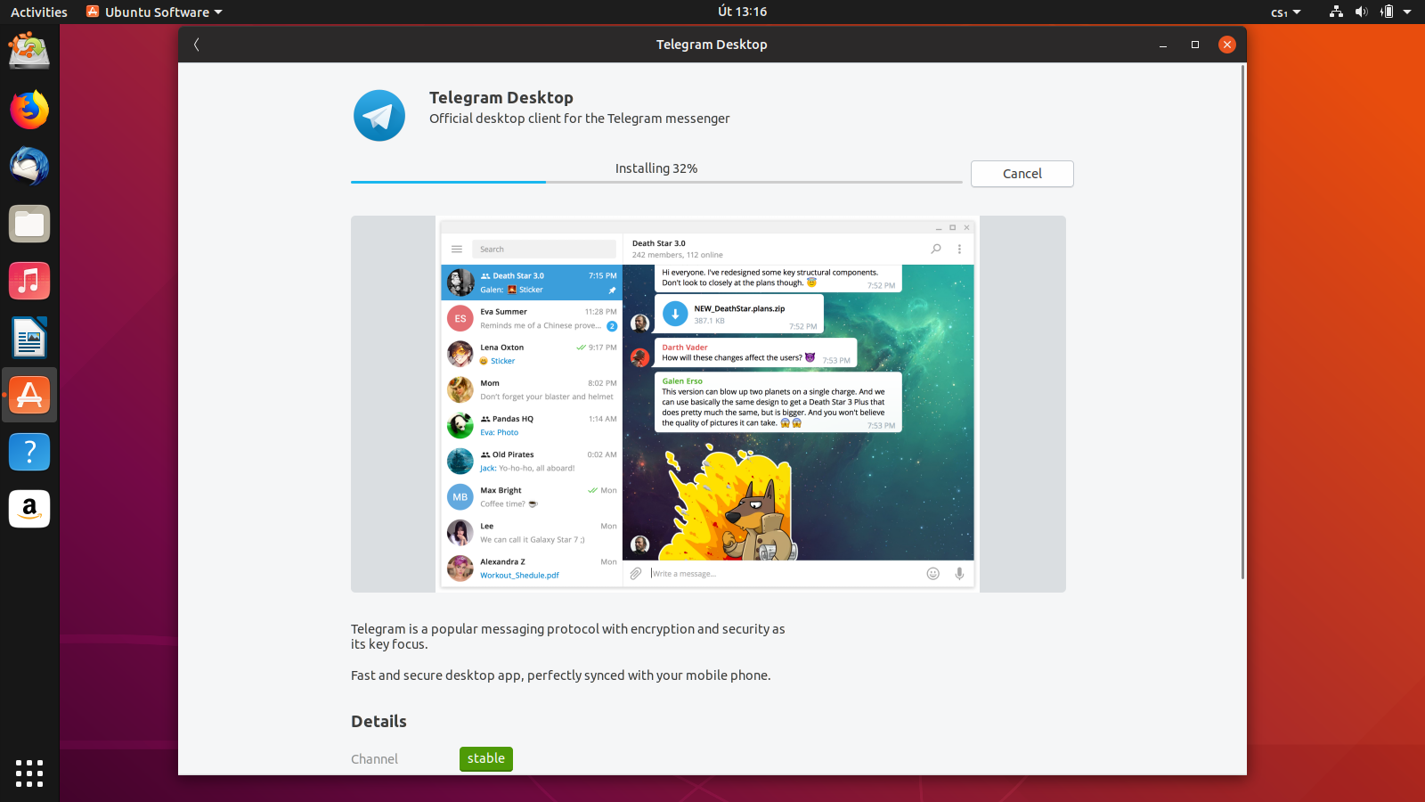Click the Telegram Desktop app icon
Screen dimensions: 1425x802
point(379,116)
